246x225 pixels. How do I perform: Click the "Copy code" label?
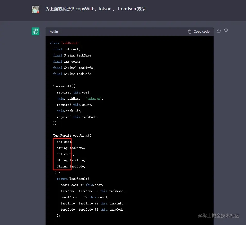coord(201,32)
